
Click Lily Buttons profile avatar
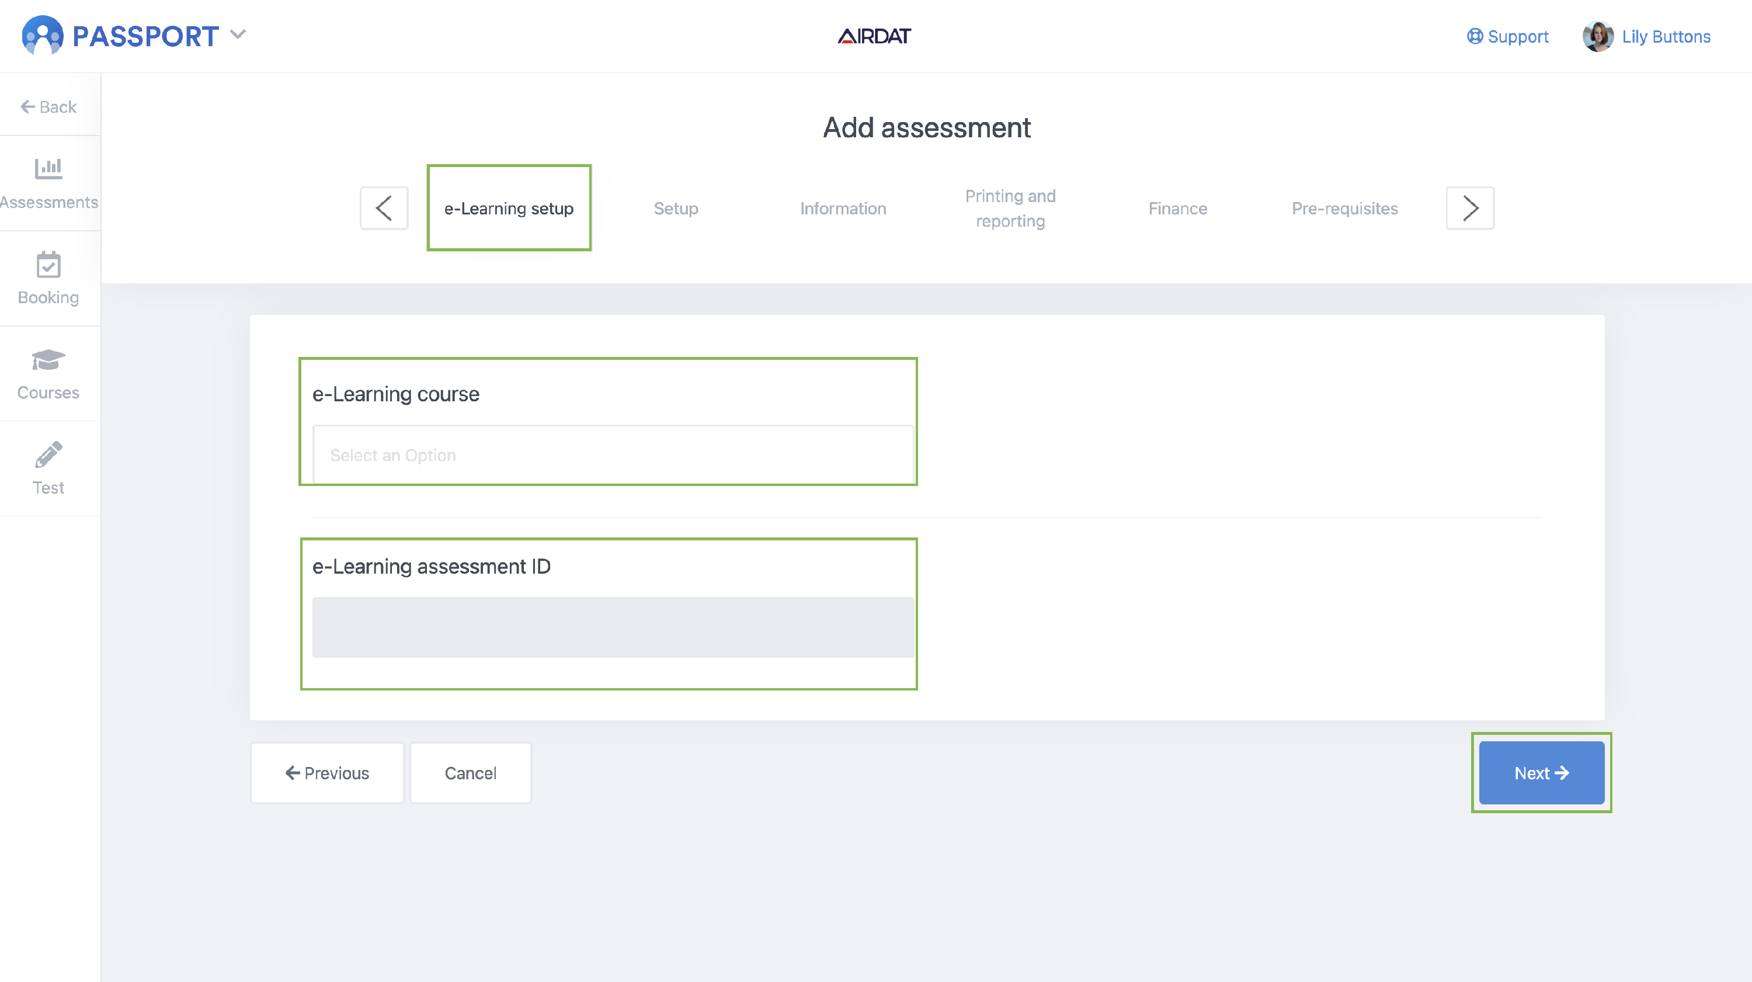[x=1598, y=36]
